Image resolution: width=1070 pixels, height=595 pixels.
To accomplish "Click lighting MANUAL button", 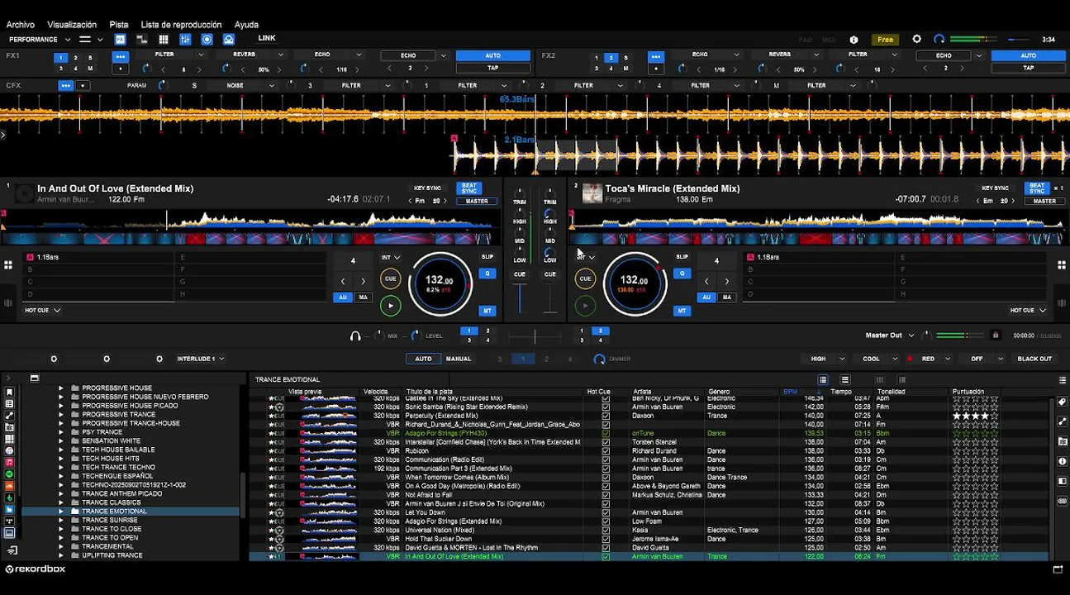I will coord(459,359).
